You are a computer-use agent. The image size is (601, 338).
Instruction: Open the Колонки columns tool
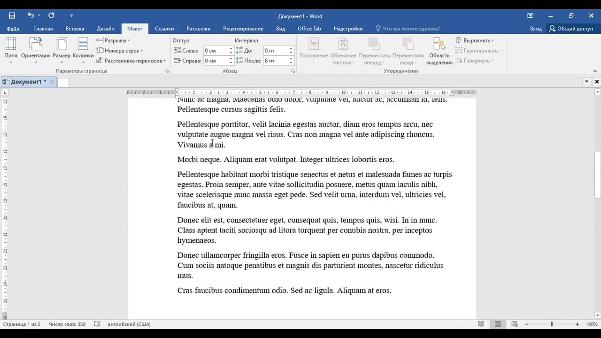click(x=83, y=51)
